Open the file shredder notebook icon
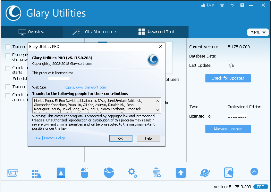Image resolution: width=271 pixels, height=193 pixels. click(x=229, y=173)
